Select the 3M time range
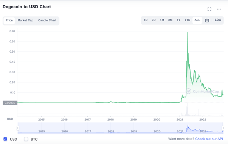The image size is (228, 144). pyautogui.click(x=170, y=20)
